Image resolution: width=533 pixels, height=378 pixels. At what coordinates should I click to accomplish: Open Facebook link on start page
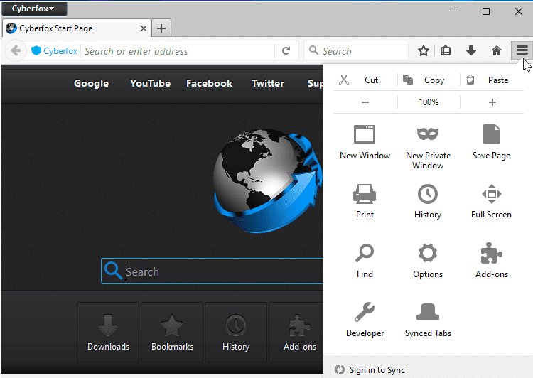pyautogui.click(x=210, y=83)
